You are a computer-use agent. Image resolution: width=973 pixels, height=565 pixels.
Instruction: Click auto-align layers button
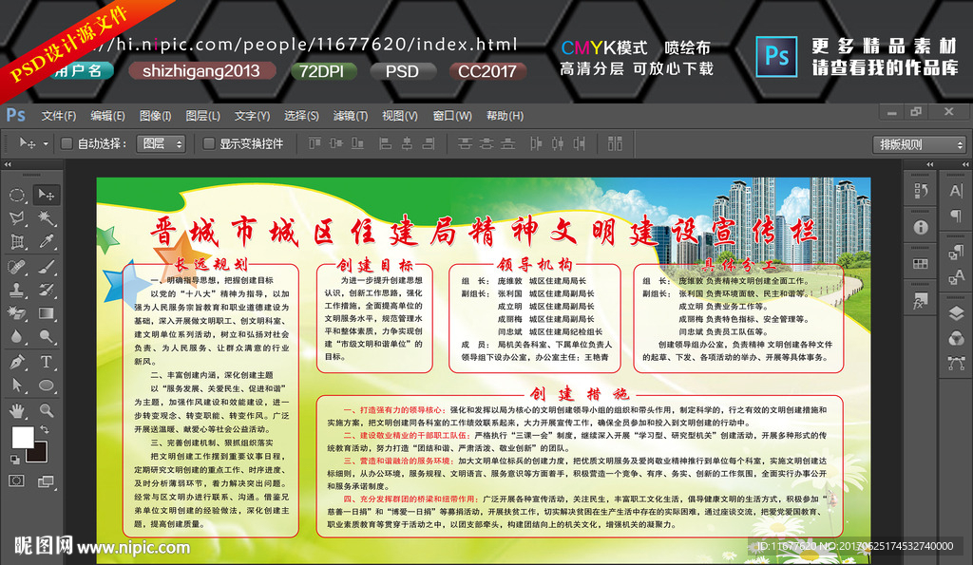tap(615, 144)
